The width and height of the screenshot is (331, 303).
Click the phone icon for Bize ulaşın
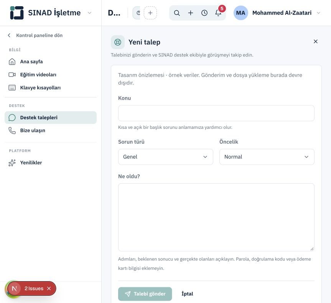tap(12, 130)
